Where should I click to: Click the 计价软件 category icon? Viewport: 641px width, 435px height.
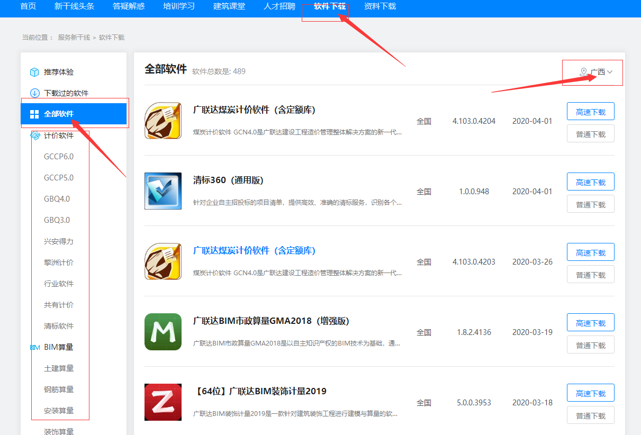click(35, 135)
